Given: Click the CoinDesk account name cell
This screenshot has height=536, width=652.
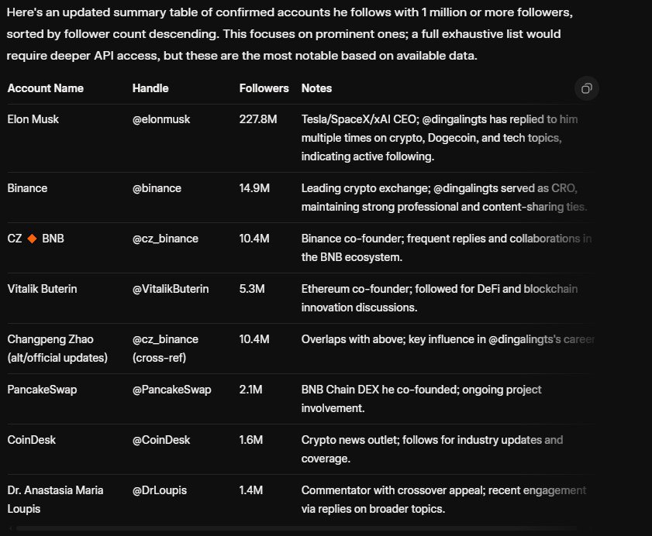Looking at the screenshot, I should (29, 440).
